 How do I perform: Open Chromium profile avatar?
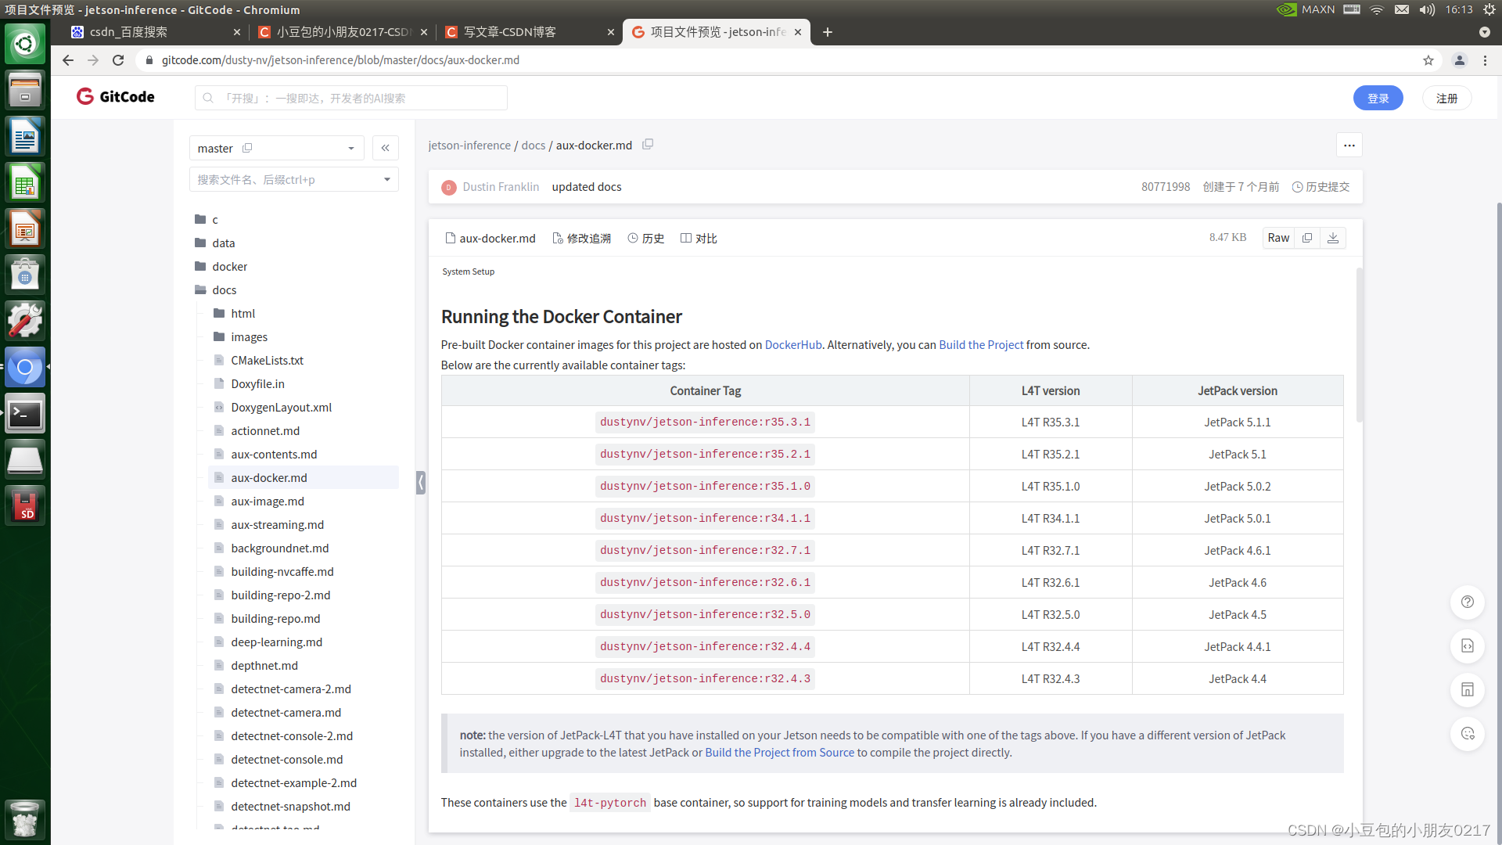[x=1460, y=60]
